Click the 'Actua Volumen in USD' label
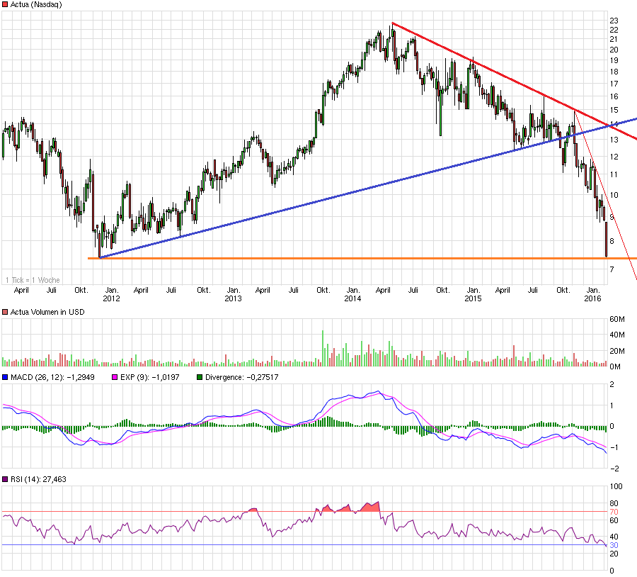This screenshot has width=637, height=577. (47, 312)
